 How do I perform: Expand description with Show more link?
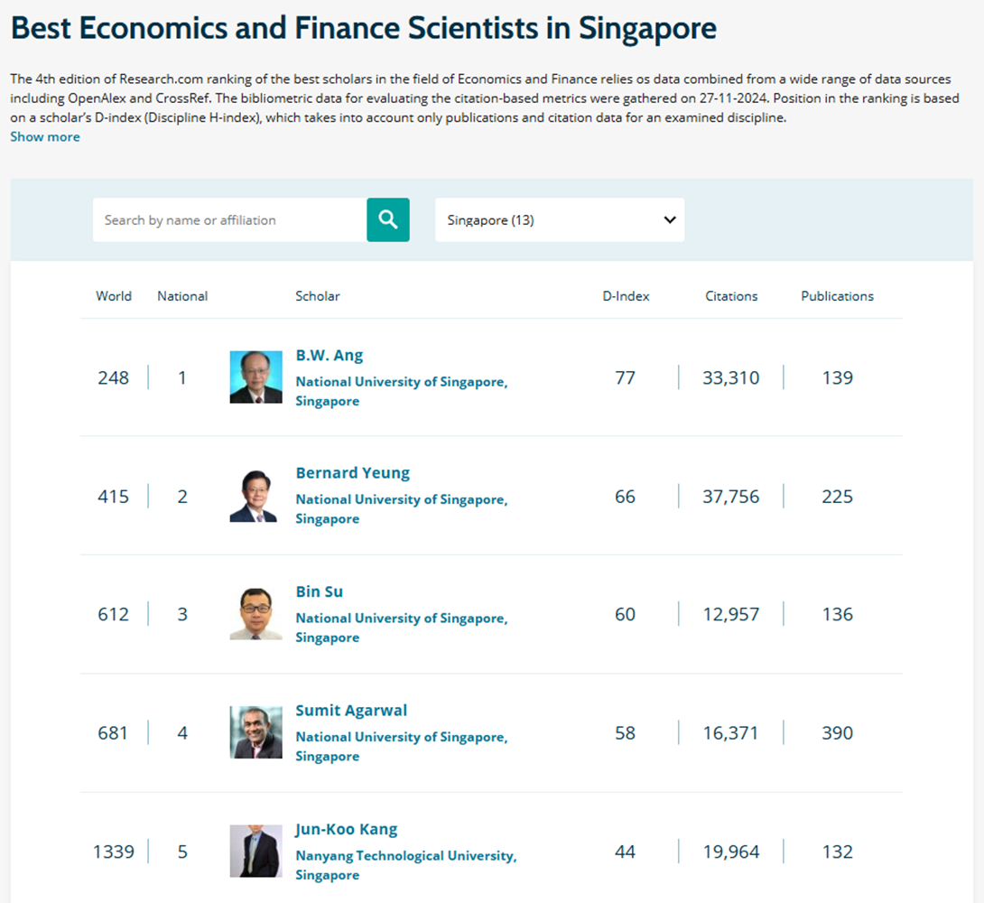tap(45, 136)
